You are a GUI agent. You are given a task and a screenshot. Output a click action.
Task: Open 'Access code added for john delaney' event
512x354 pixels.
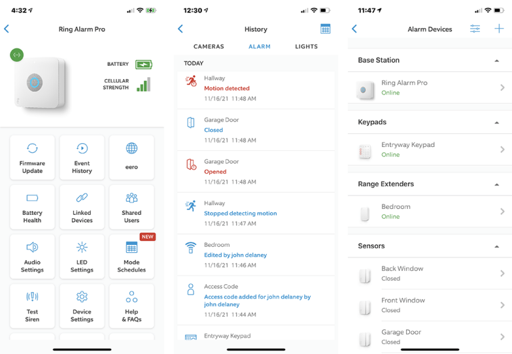[257, 301]
